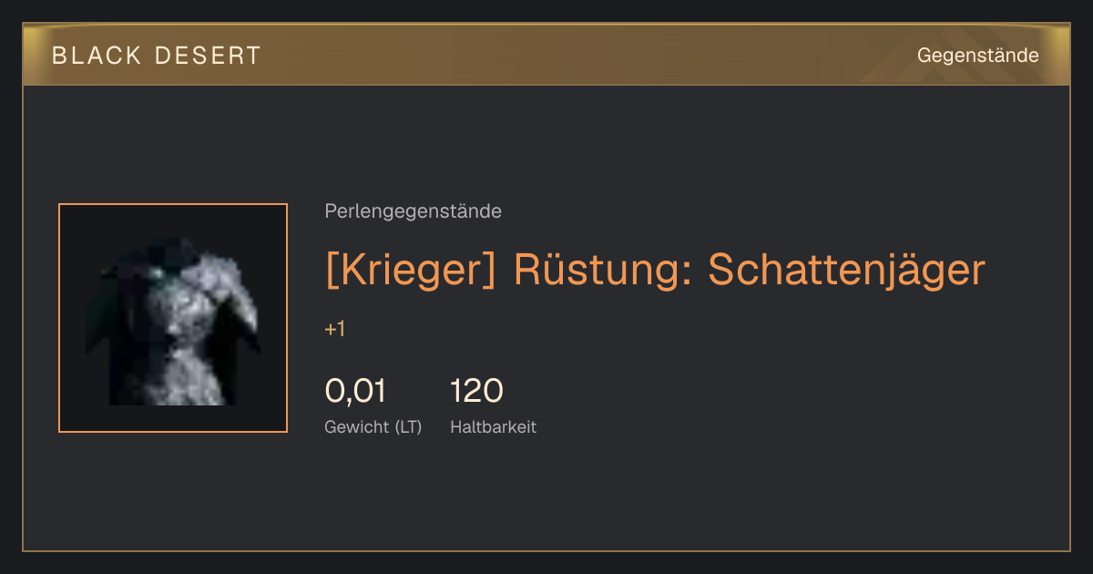Click the (LT) unit next to Gewicht
The width and height of the screenshot is (1093, 574).
(x=408, y=427)
